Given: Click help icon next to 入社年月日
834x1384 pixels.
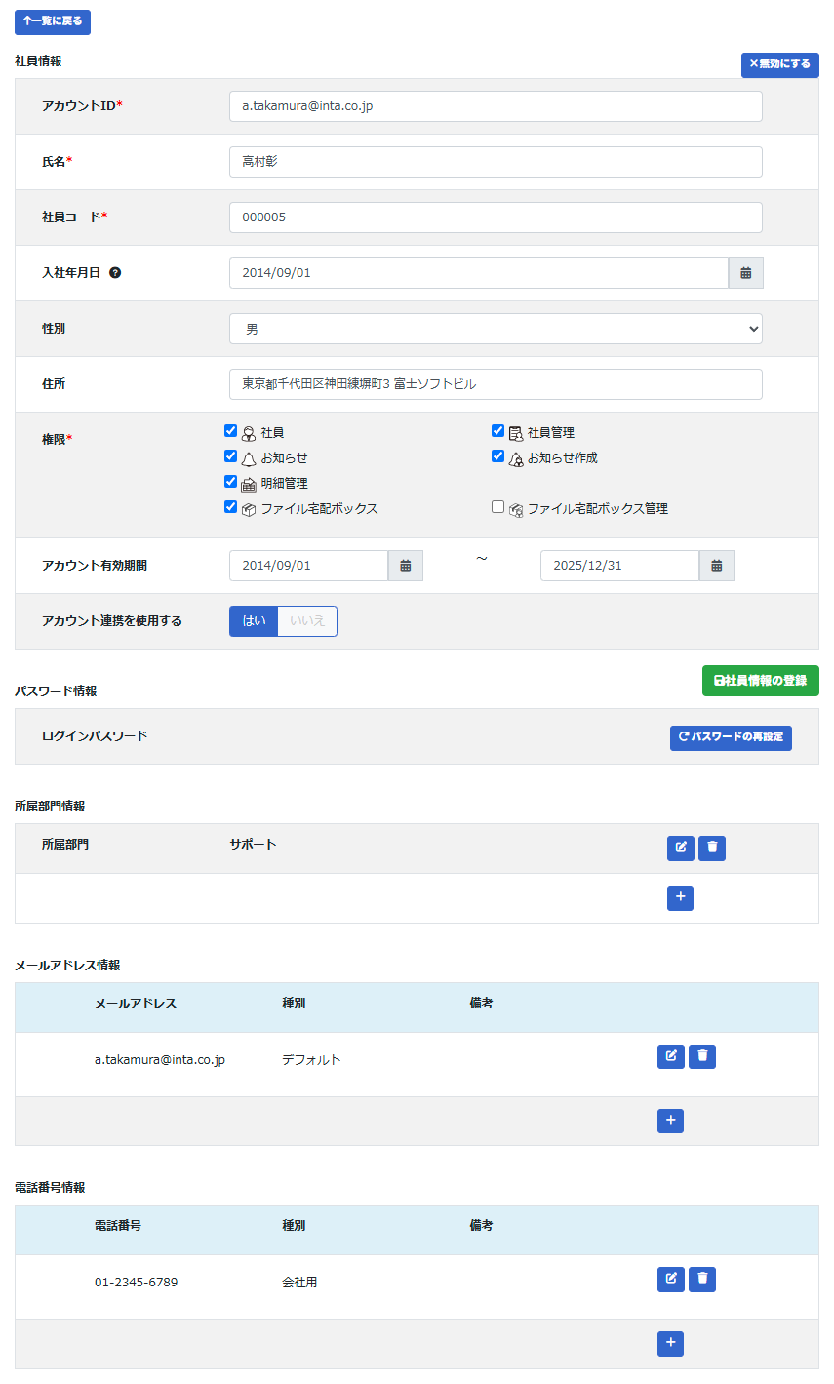Looking at the screenshot, I should tap(115, 273).
